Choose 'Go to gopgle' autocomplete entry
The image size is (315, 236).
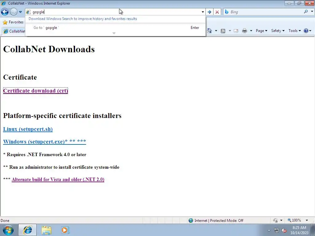click(x=115, y=28)
